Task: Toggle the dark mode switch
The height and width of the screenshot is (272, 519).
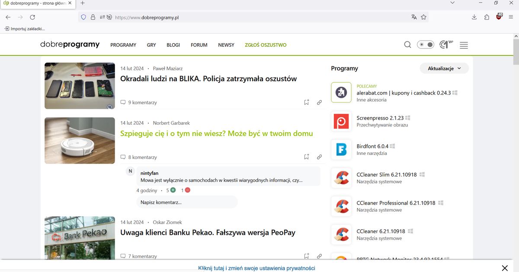Action: click(x=425, y=44)
